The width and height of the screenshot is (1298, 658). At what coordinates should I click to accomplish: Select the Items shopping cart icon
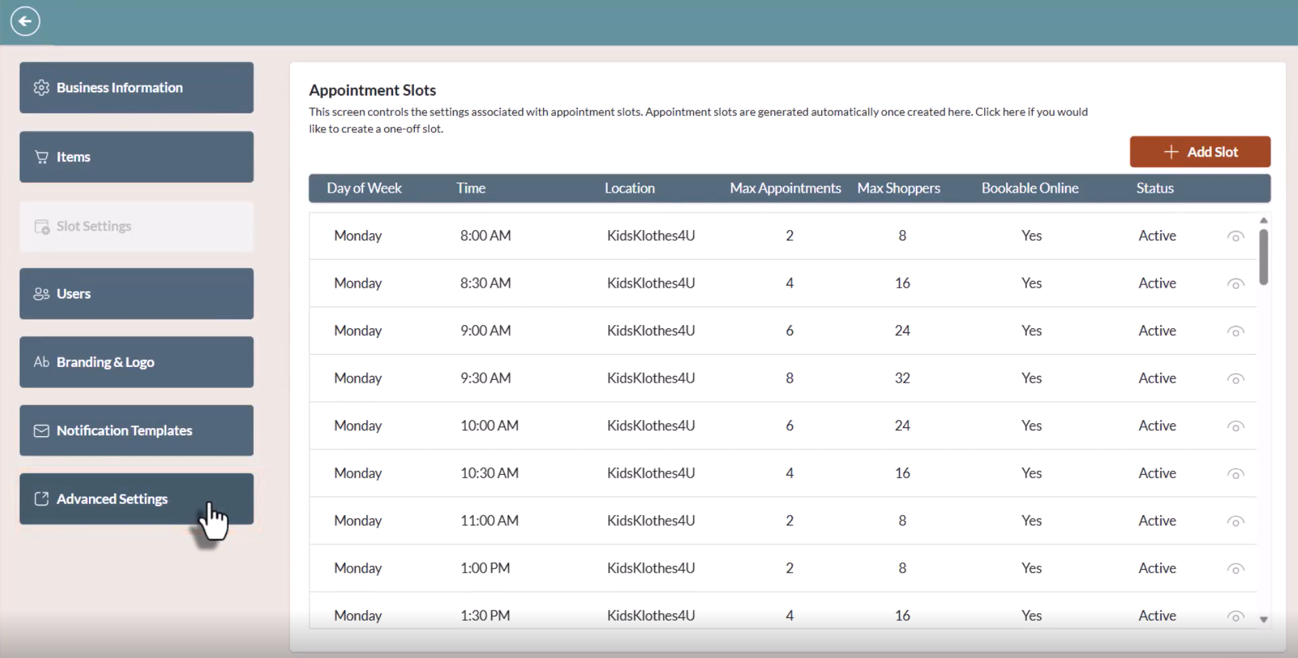coord(41,157)
